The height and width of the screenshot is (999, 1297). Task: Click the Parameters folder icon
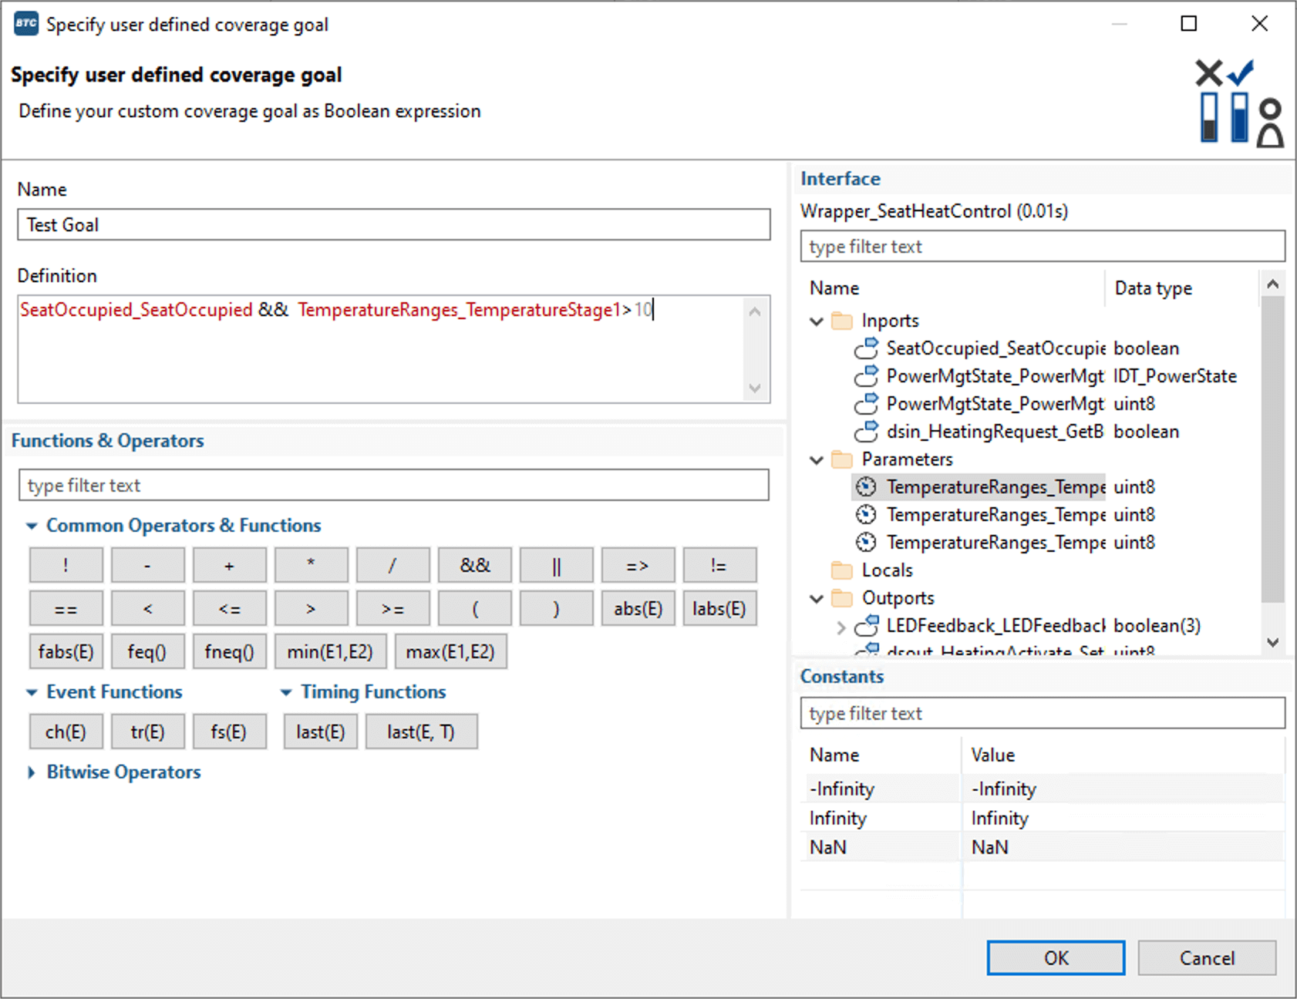(842, 459)
